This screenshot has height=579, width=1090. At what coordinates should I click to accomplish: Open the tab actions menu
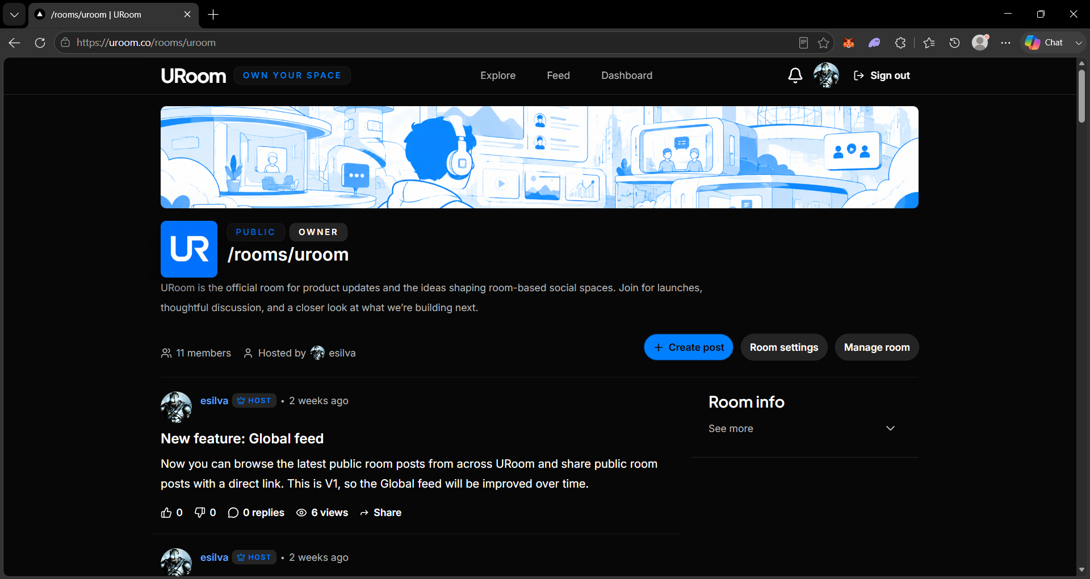click(x=14, y=15)
